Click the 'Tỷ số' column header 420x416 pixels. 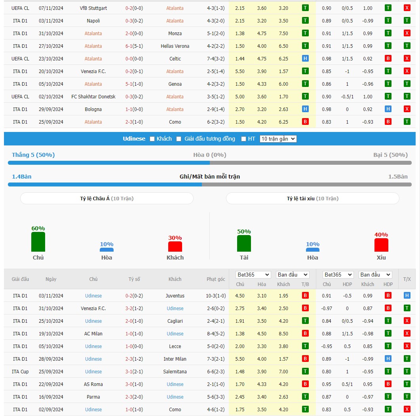134,279
